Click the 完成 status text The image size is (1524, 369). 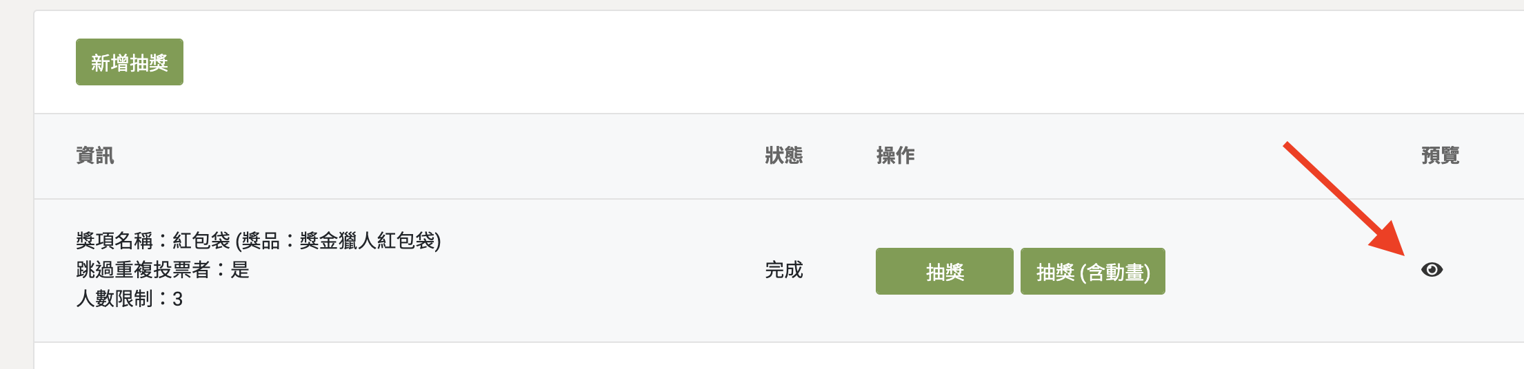(784, 270)
